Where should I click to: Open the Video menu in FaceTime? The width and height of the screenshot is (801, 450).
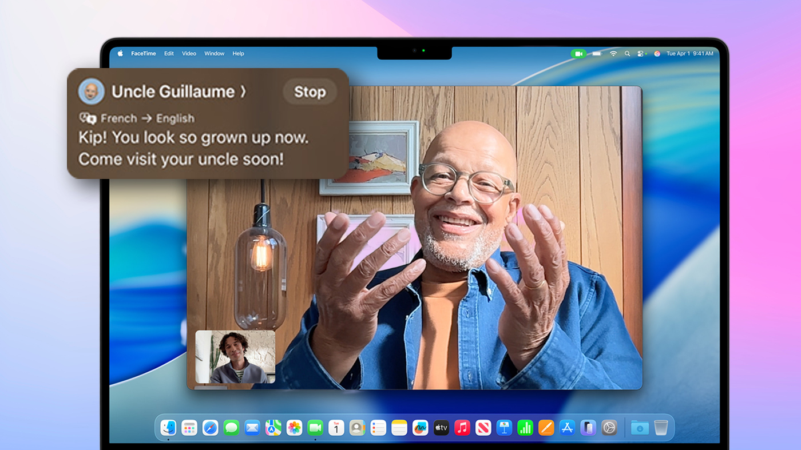(189, 53)
